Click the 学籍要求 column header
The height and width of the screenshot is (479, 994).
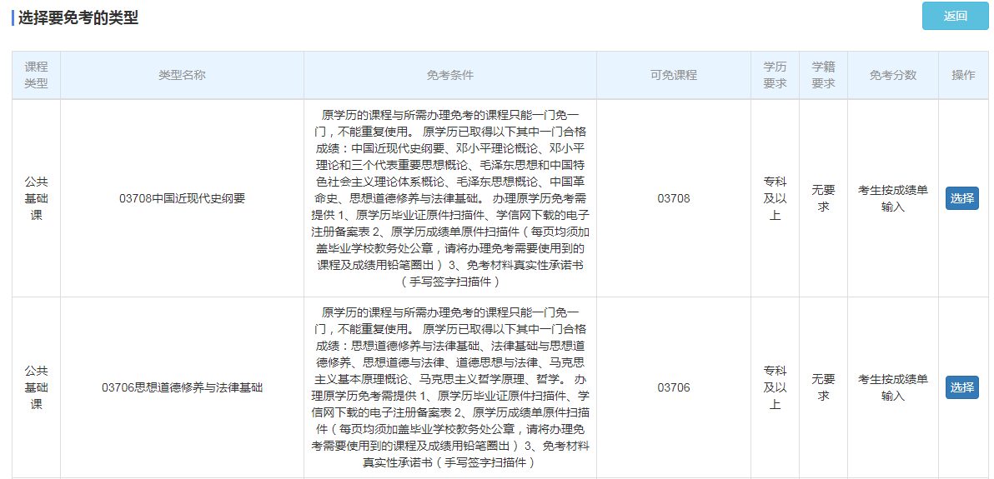[x=823, y=75]
